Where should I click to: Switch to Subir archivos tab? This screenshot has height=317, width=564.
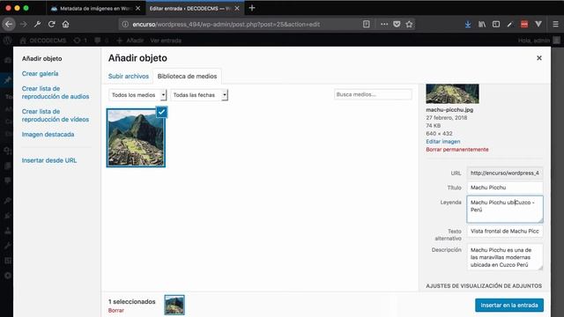coord(129,77)
